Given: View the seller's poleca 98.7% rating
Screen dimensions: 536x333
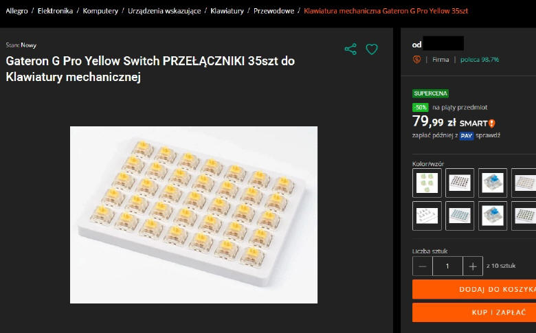Looking at the screenshot, I should (480, 60).
